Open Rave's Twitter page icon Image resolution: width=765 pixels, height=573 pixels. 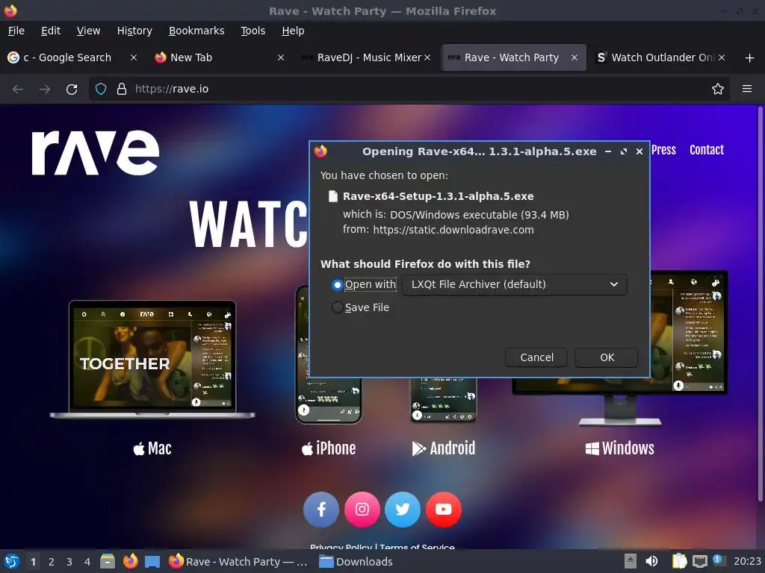pos(403,510)
